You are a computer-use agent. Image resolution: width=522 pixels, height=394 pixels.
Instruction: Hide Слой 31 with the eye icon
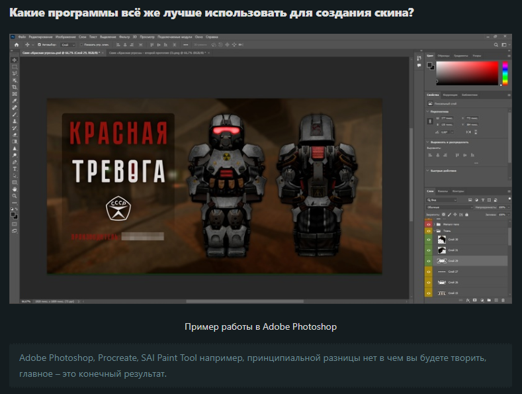[x=429, y=250]
